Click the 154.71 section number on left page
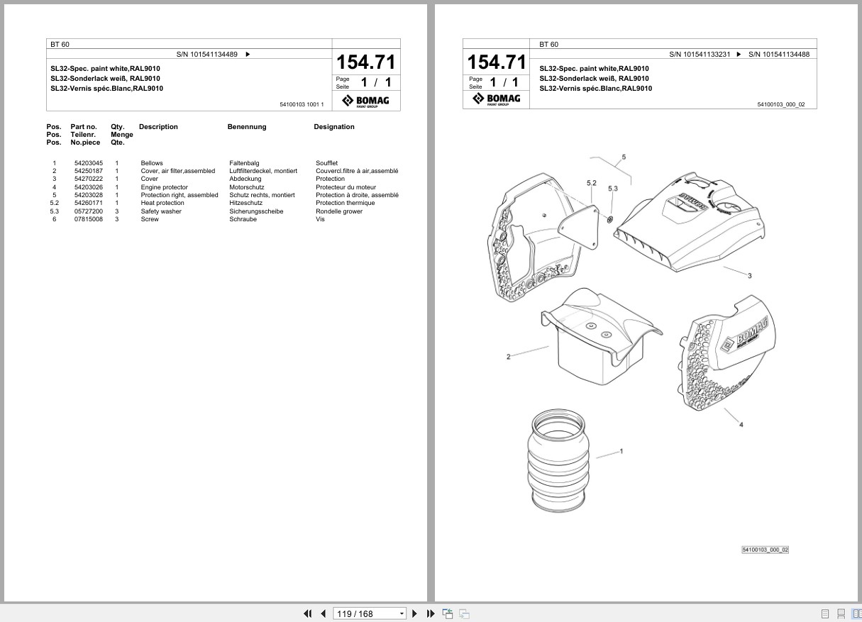The width and height of the screenshot is (862, 622). pyautogui.click(x=365, y=62)
